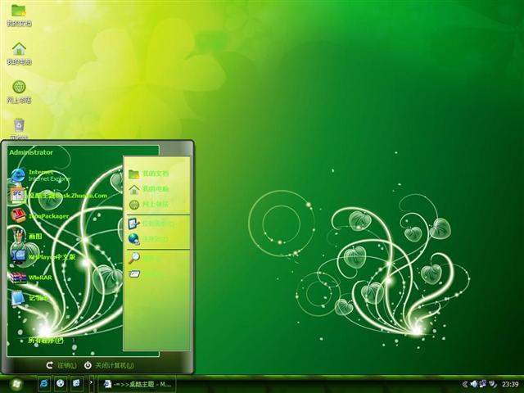The width and height of the screenshot is (524, 393).
Task: Click the third quick launch icon
Action: click(76, 384)
